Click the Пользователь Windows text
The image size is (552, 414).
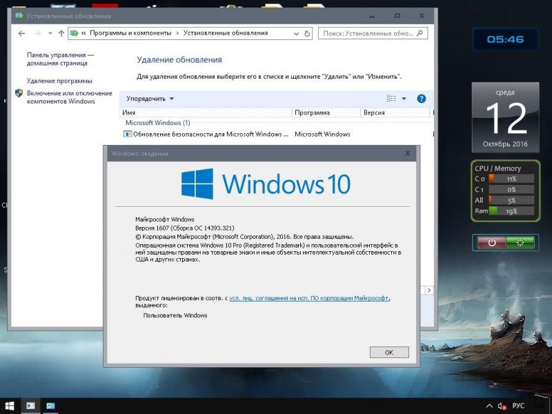(x=175, y=315)
